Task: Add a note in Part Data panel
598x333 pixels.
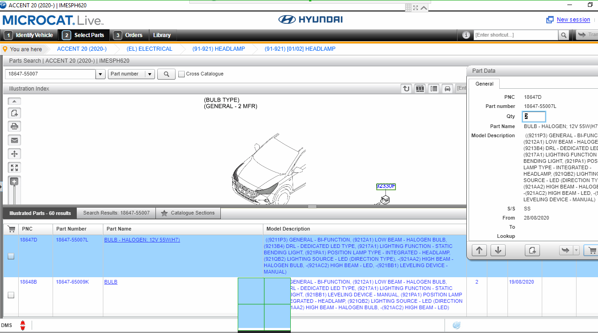Action: pyautogui.click(x=532, y=250)
